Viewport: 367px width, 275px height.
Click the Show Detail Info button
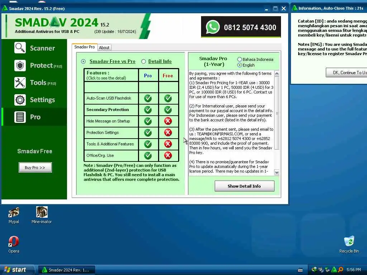click(x=244, y=186)
